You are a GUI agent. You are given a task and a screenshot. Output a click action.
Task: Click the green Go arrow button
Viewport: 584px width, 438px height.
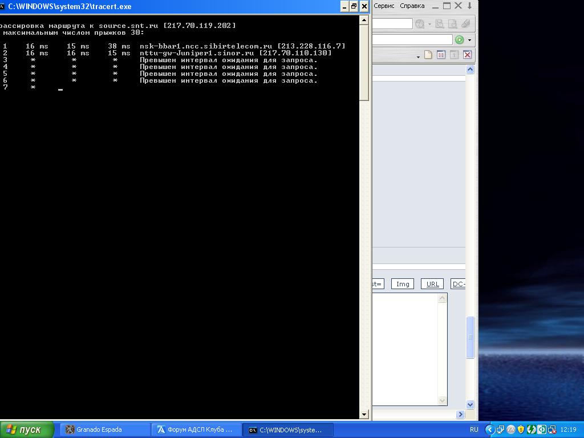459,39
